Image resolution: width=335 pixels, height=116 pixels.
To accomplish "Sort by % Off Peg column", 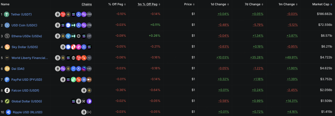I will pyautogui.click(x=117, y=4).
